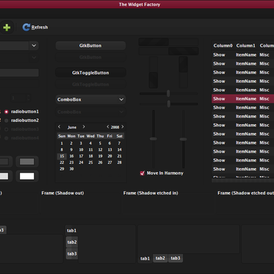Select radiobutton1
This screenshot has height=274, width=274.
pyautogui.click(x=6, y=112)
